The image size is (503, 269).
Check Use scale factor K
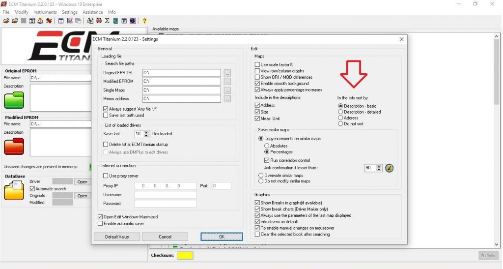point(257,64)
